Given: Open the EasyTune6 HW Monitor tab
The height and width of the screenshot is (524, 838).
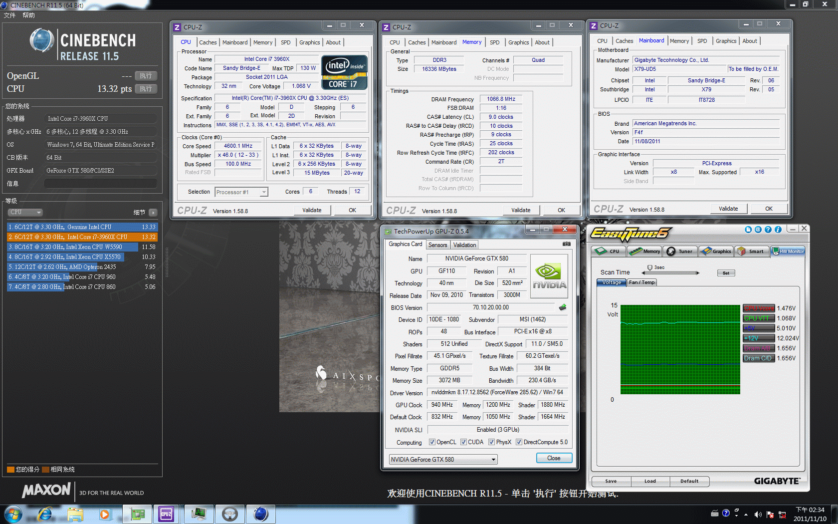Looking at the screenshot, I should (788, 251).
